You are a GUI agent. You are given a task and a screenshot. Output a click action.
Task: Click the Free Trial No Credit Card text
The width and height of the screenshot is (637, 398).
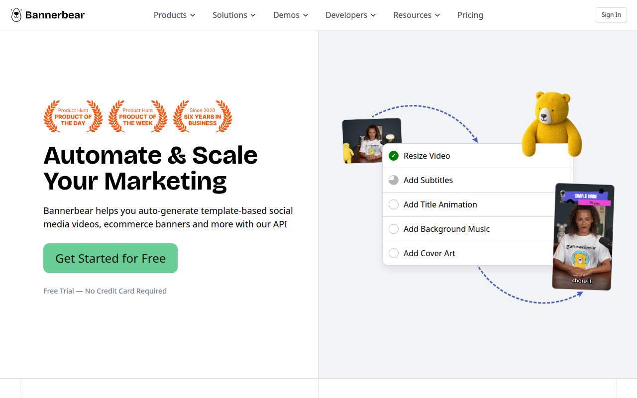point(105,291)
